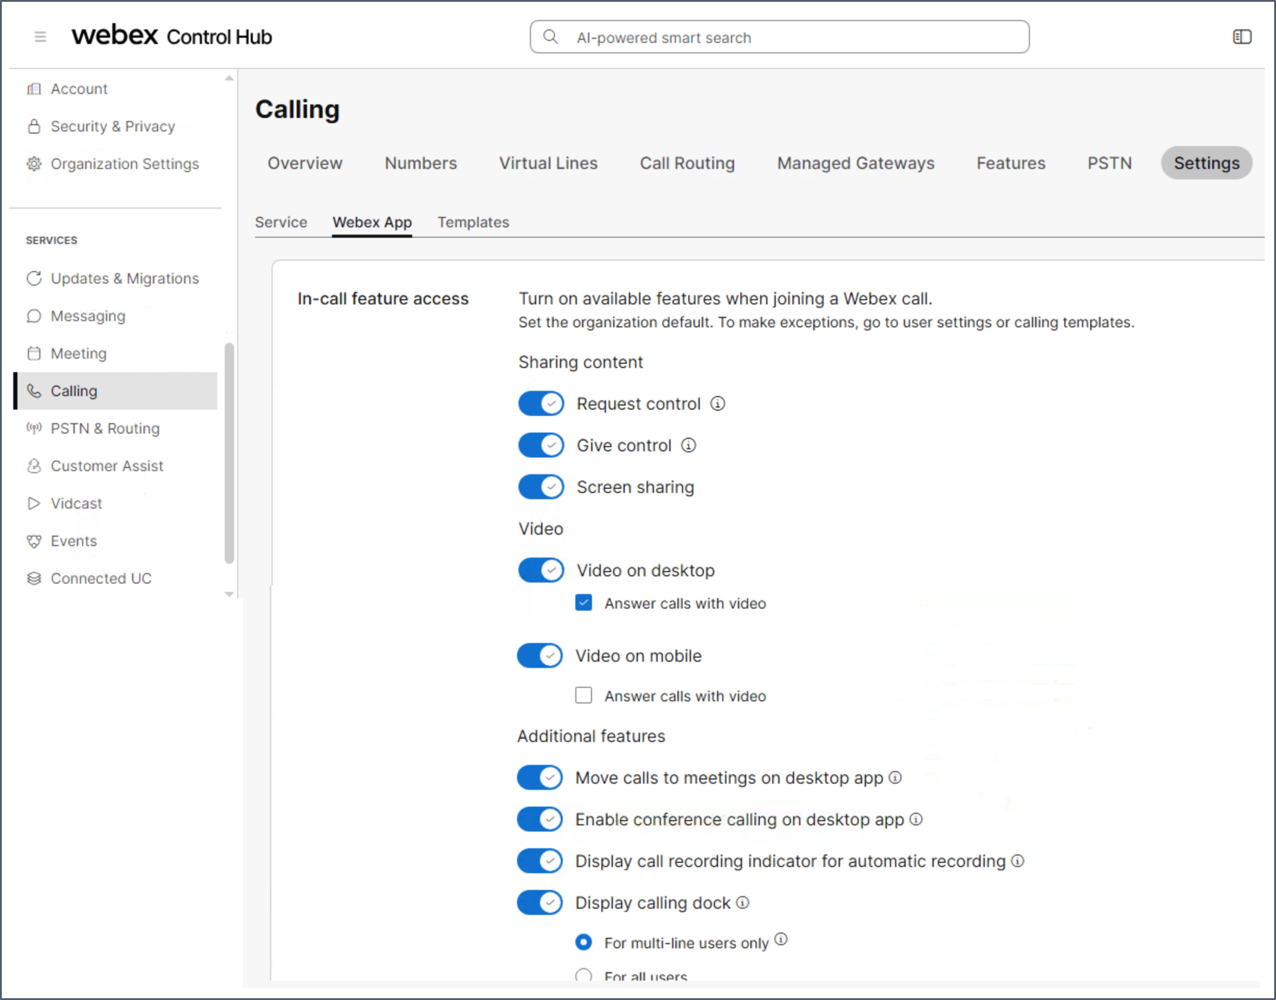Viewport: 1276px width, 1000px height.
Task: Click the hamburger menu icon
Action: tap(40, 37)
